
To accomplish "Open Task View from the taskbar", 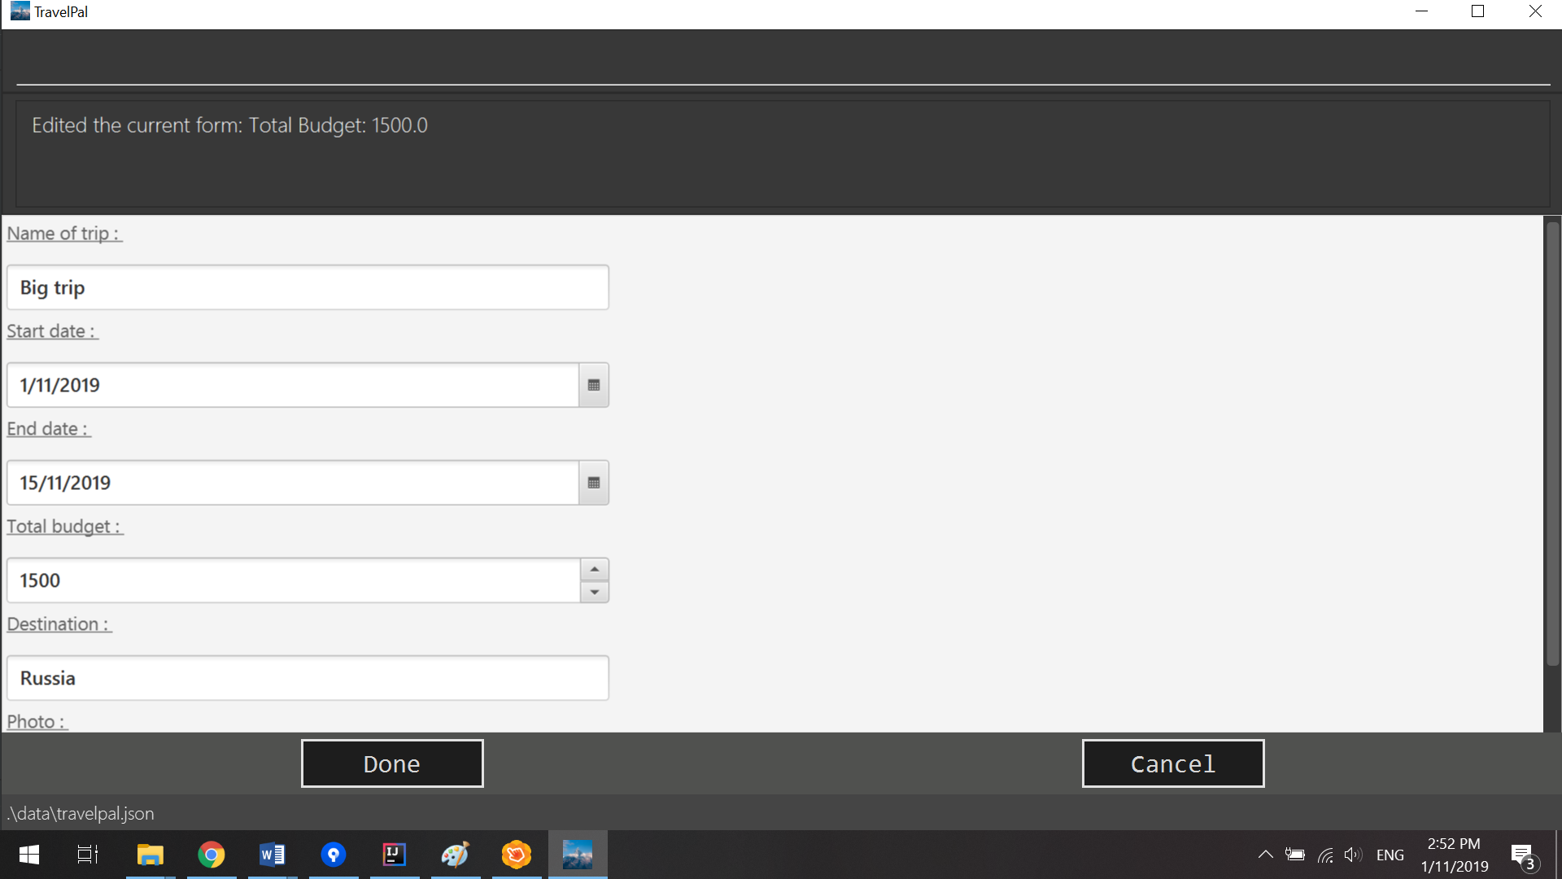I will point(88,855).
